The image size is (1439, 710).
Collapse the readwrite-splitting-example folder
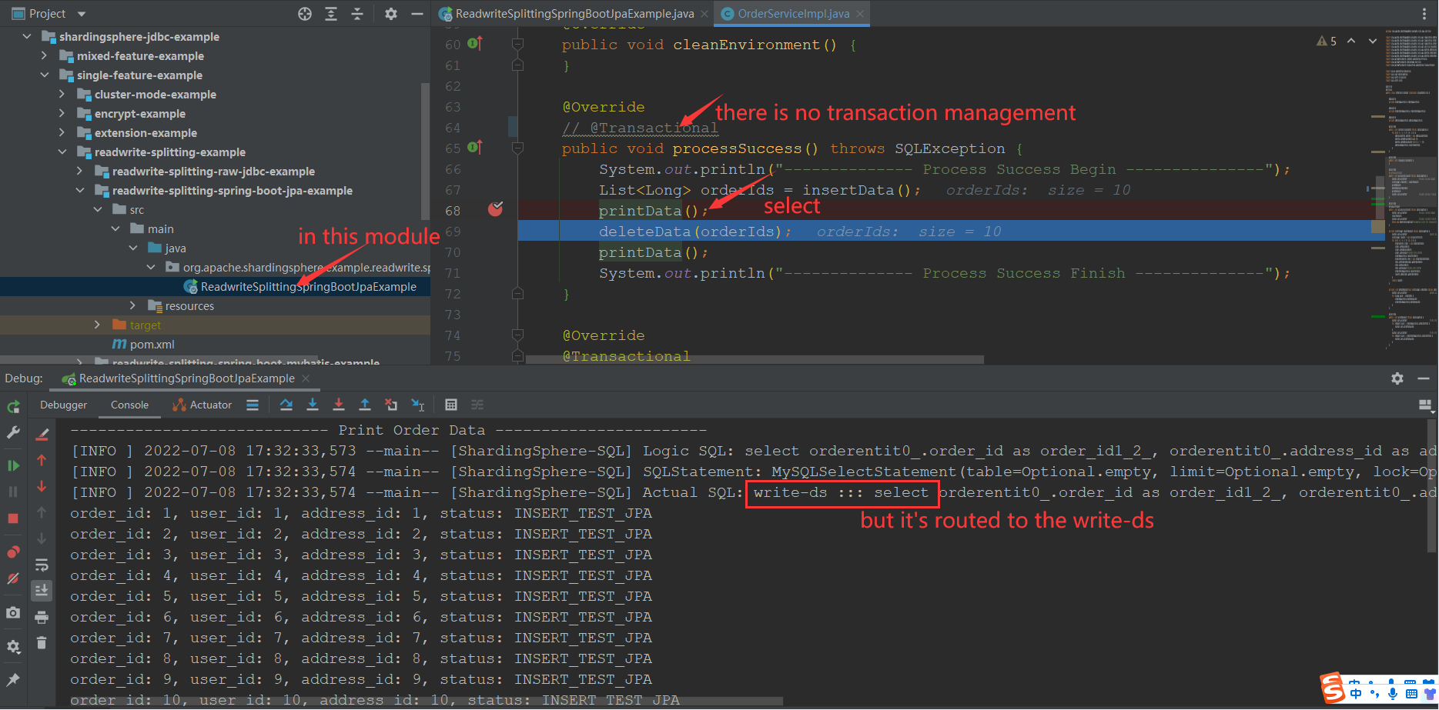[x=62, y=152]
